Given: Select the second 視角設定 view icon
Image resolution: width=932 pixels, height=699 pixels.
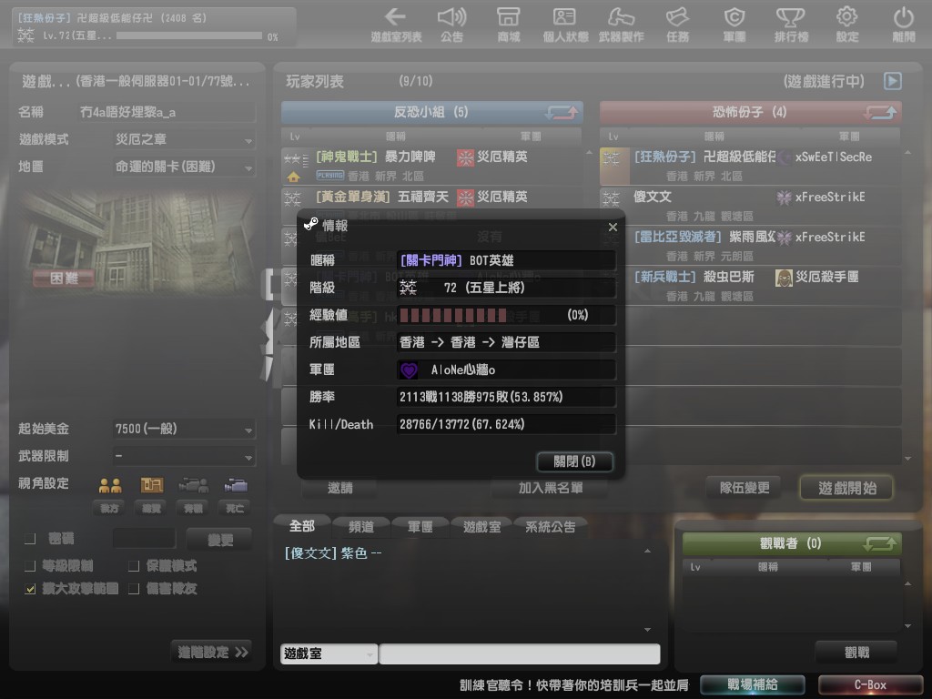Looking at the screenshot, I should click(152, 486).
